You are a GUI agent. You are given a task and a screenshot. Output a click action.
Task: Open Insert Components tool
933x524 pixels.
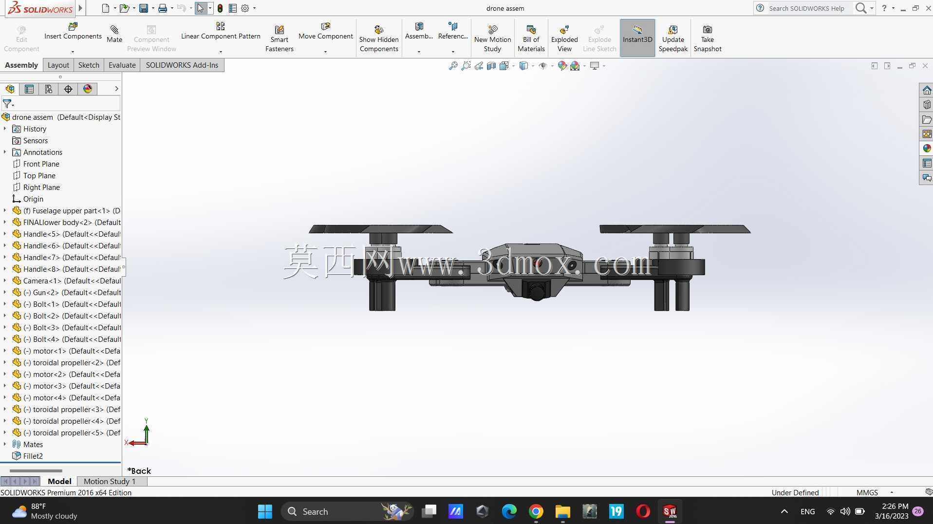(x=73, y=31)
